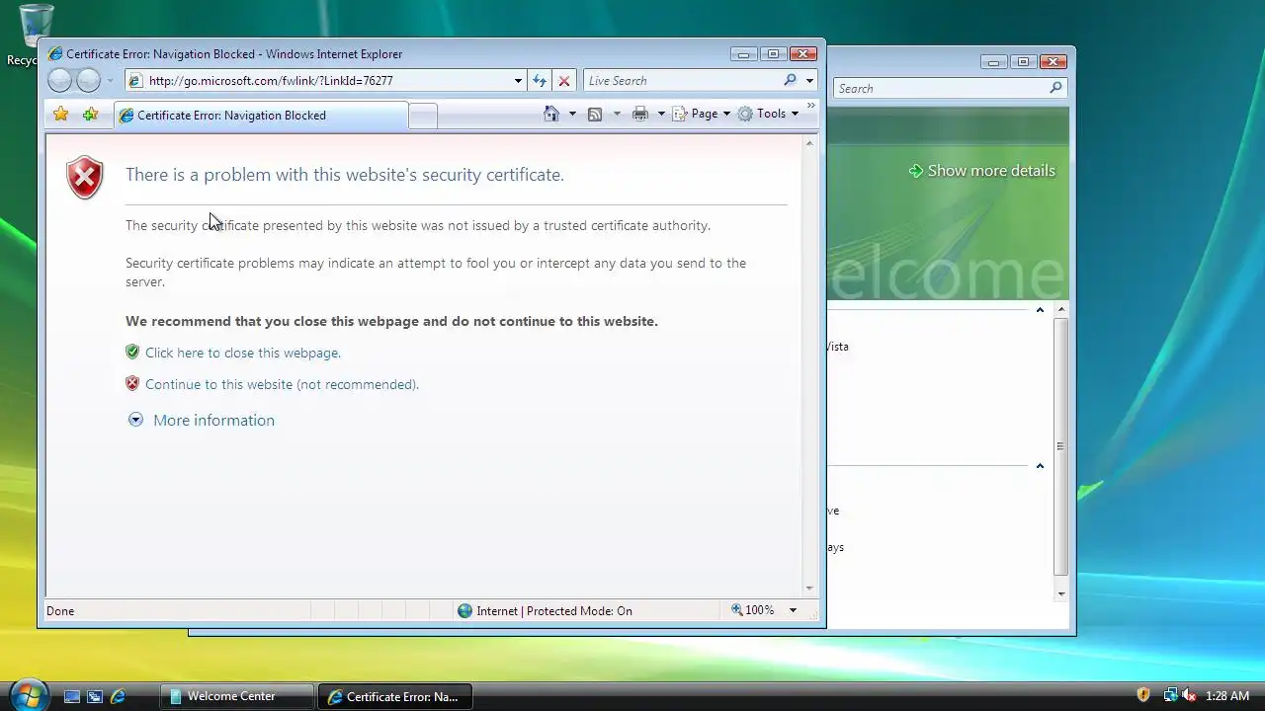1265x711 pixels.
Task: Click the network connection tray icon
Action: (x=1170, y=695)
